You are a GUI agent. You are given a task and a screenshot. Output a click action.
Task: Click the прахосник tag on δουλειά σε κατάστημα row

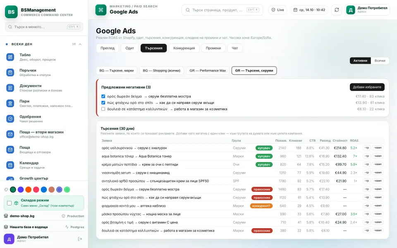pyautogui.click(x=262, y=231)
